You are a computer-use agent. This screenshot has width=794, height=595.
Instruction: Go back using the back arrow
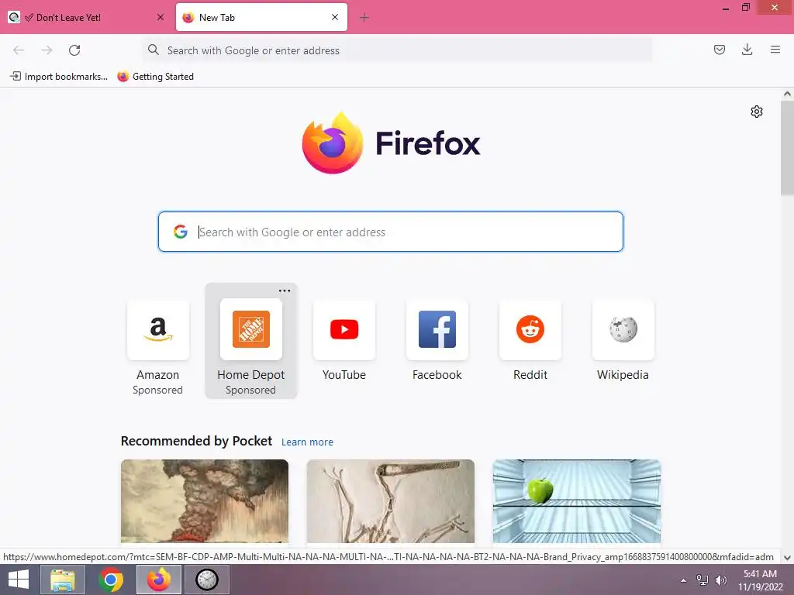tap(19, 50)
